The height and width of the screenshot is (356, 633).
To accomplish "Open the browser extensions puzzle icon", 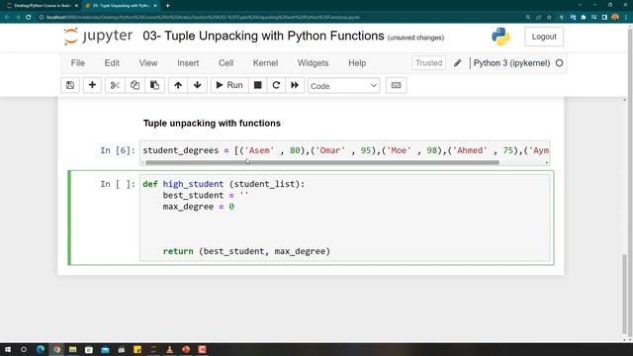I will 584,18.
